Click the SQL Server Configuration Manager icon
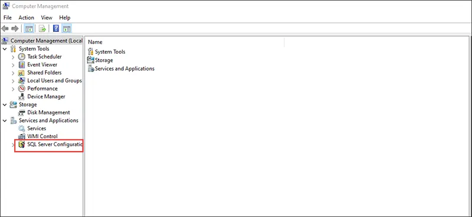 (21, 144)
